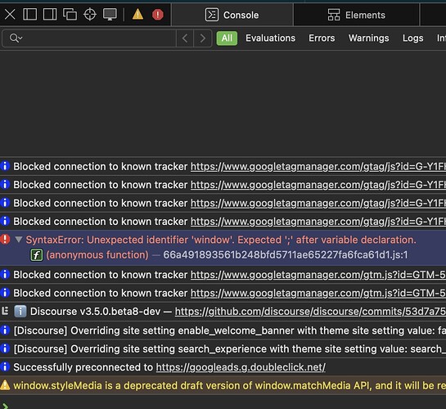Screen dimensions: 446x409
Task: Switch to the Elements tab
Action: point(357,15)
